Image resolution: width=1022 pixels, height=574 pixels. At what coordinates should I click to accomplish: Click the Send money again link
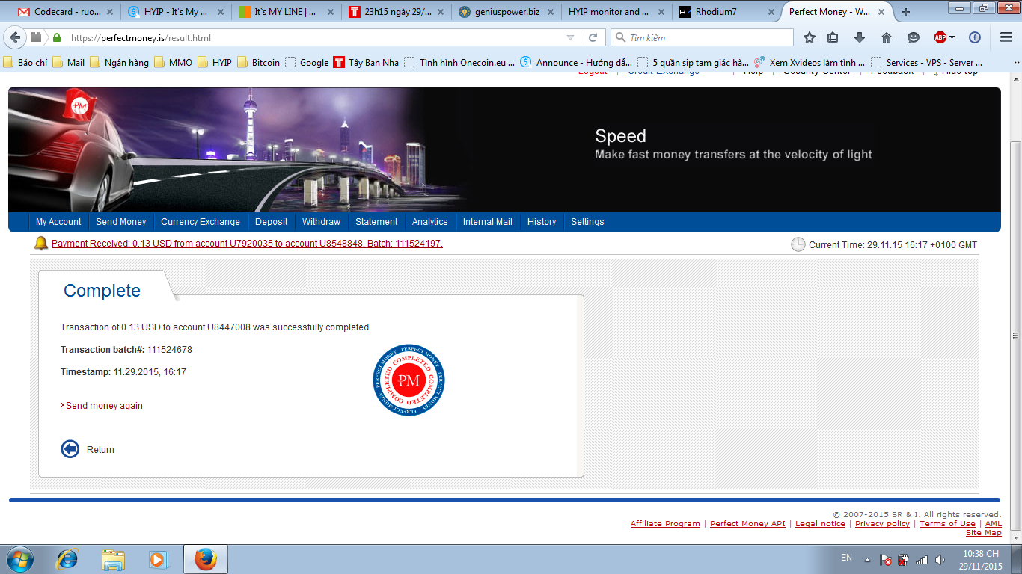(x=104, y=406)
